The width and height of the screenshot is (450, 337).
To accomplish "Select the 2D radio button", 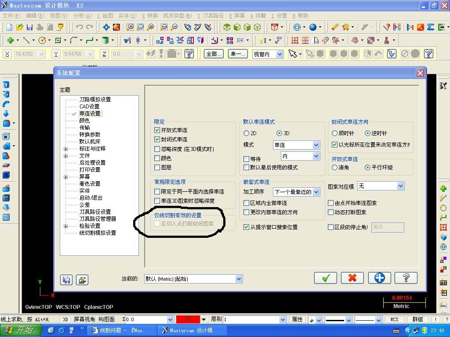I will pyautogui.click(x=246, y=133).
